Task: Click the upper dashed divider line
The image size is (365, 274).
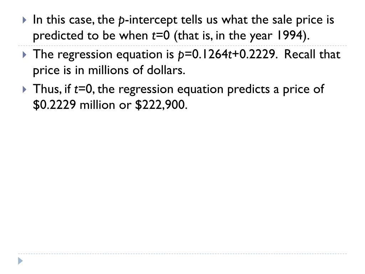Action: [182, 46]
